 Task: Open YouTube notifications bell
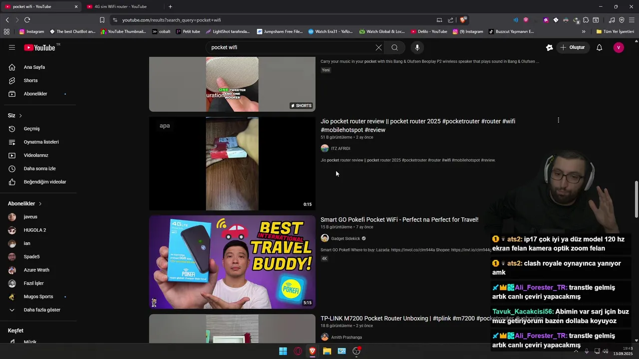pos(599,47)
